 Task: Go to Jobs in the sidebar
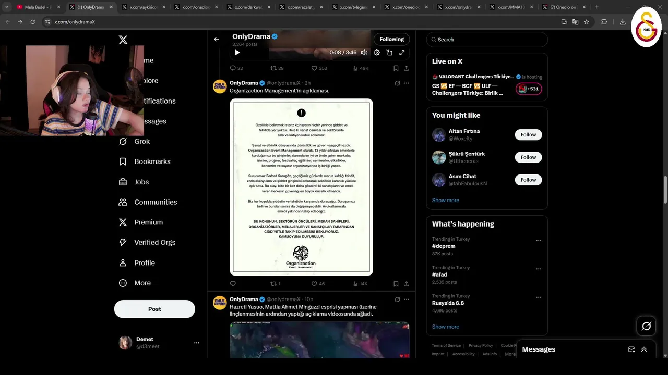(134, 182)
